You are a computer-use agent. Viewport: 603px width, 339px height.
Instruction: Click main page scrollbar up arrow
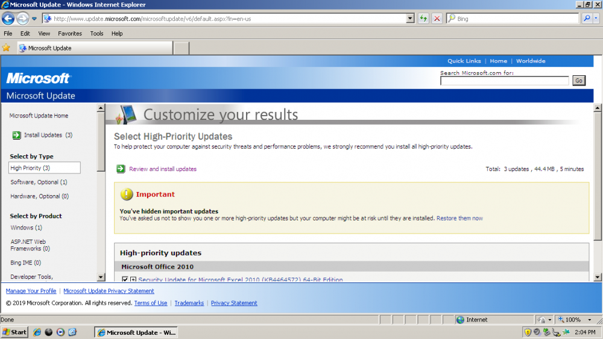coord(597,108)
